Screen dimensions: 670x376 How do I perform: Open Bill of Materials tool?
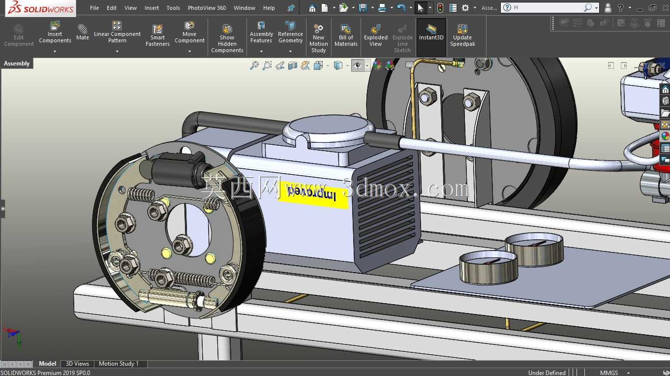[346, 35]
